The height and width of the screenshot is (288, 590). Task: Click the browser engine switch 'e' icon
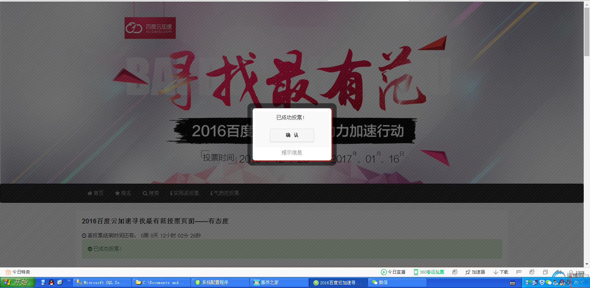(x=532, y=272)
